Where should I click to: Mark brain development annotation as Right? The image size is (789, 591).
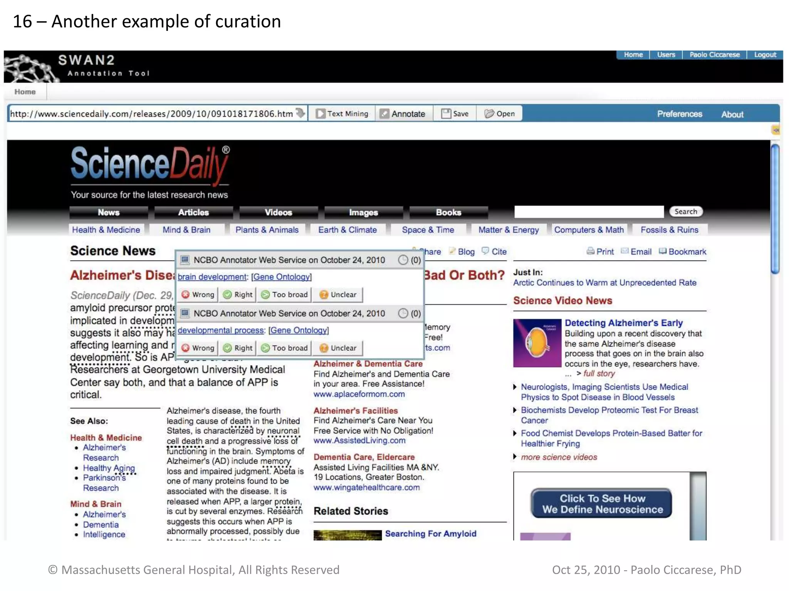click(x=238, y=294)
